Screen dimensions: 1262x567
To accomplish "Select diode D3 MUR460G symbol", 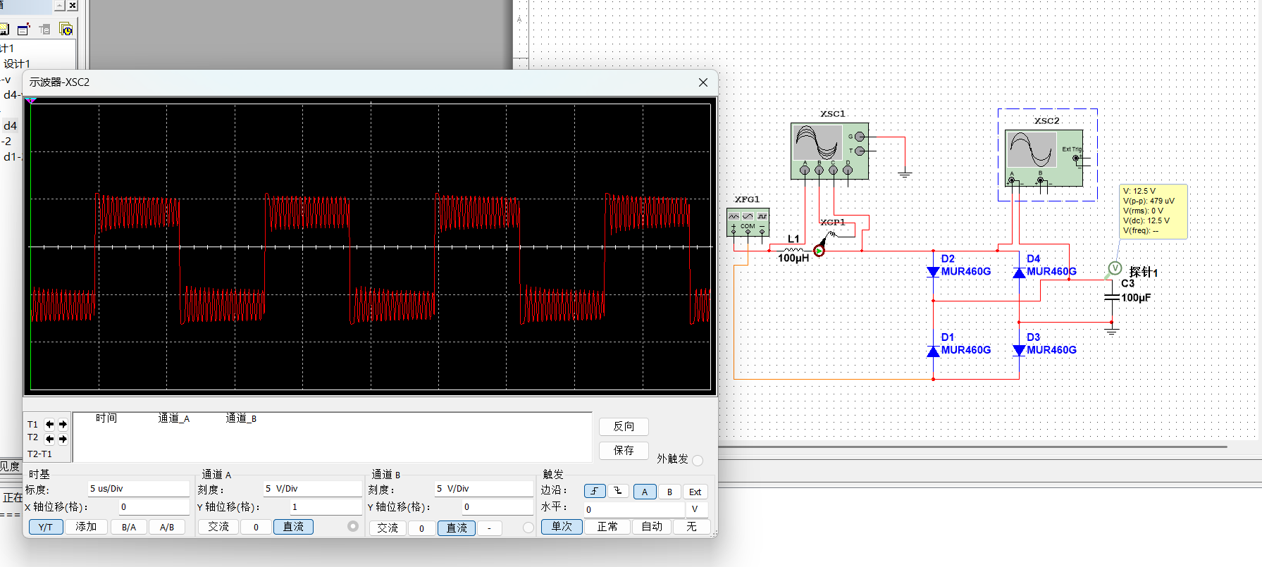I will (1019, 350).
